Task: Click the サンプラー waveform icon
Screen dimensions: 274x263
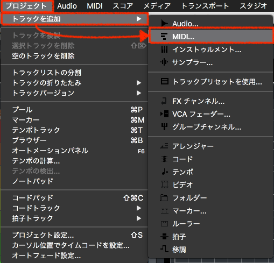Action: pyautogui.click(x=164, y=62)
